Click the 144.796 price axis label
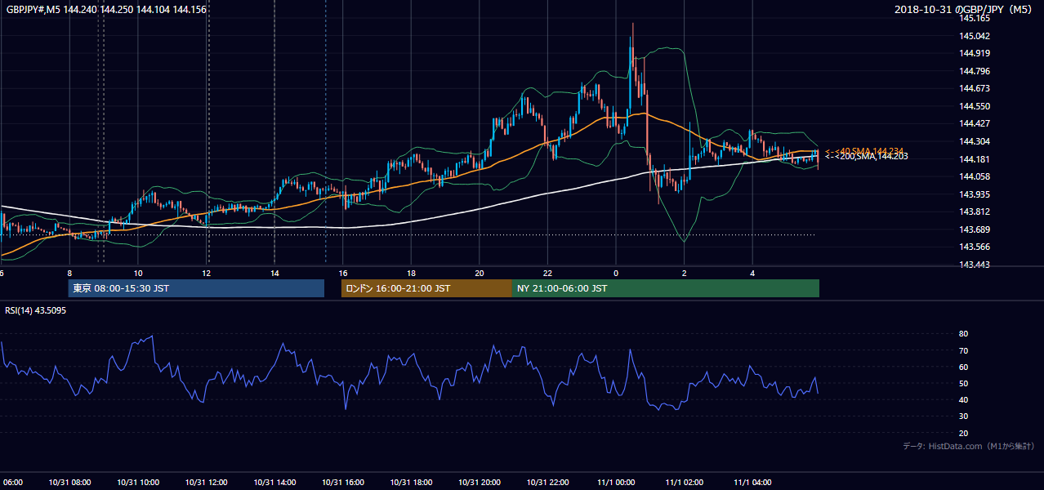This screenshot has height=490, width=1044. pyautogui.click(x=975, y=71)
